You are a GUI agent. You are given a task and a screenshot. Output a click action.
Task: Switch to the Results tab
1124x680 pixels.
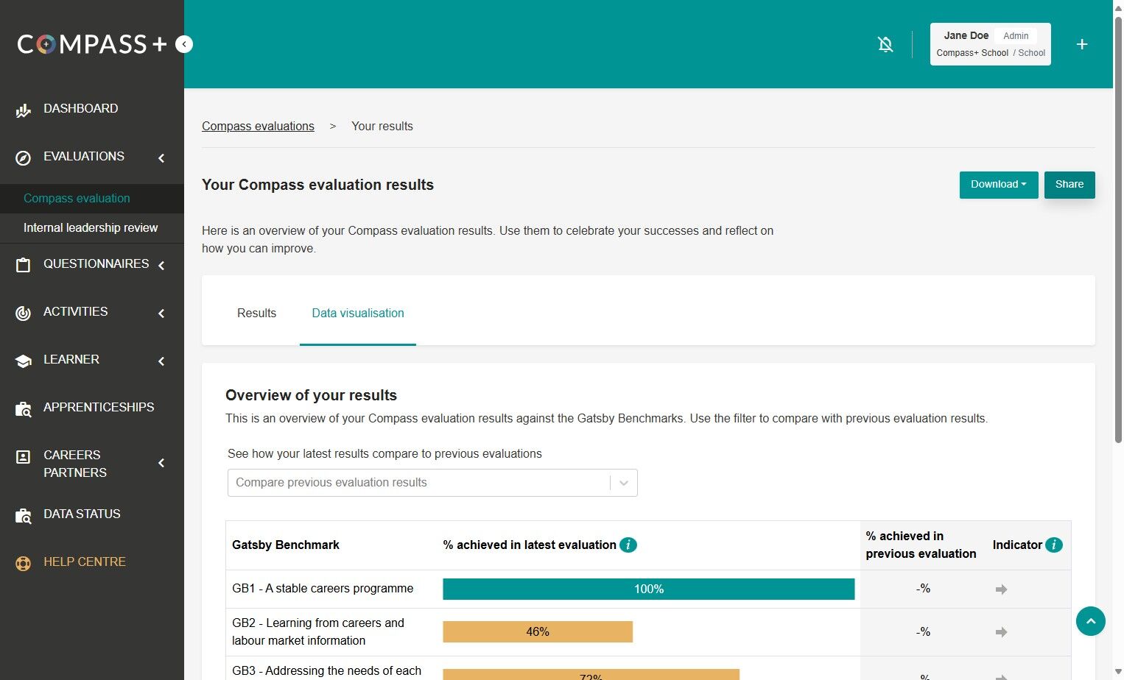point(256,313)
